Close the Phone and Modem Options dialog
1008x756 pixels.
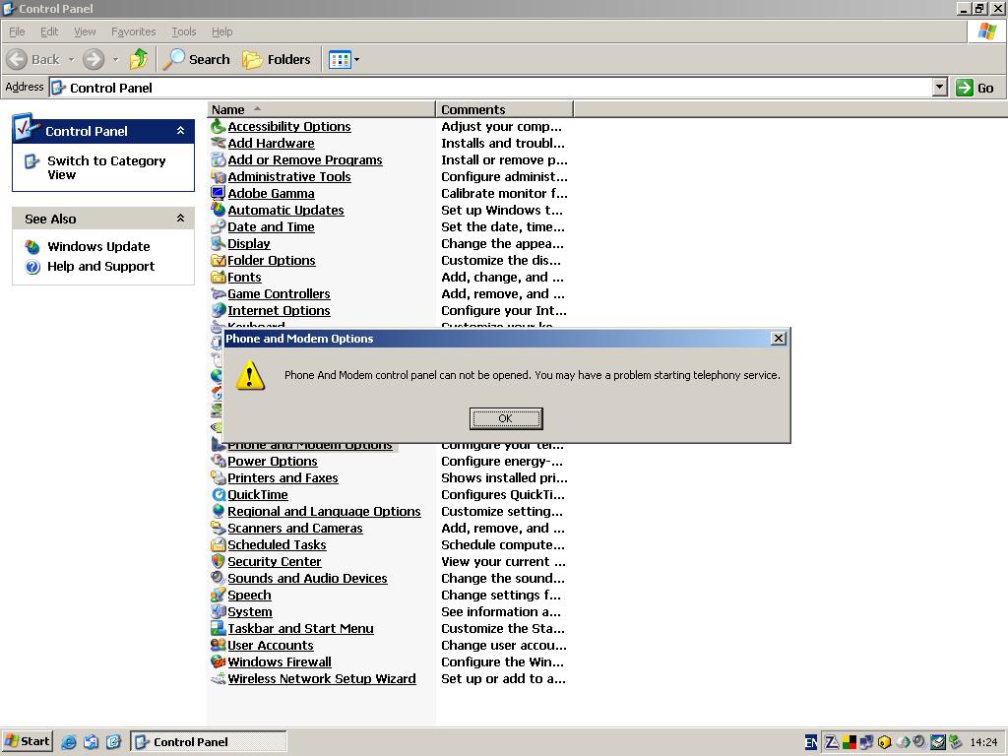[778, 339]
